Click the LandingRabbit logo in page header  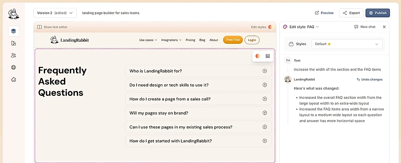pyautogui.click(x=70, y=40)
